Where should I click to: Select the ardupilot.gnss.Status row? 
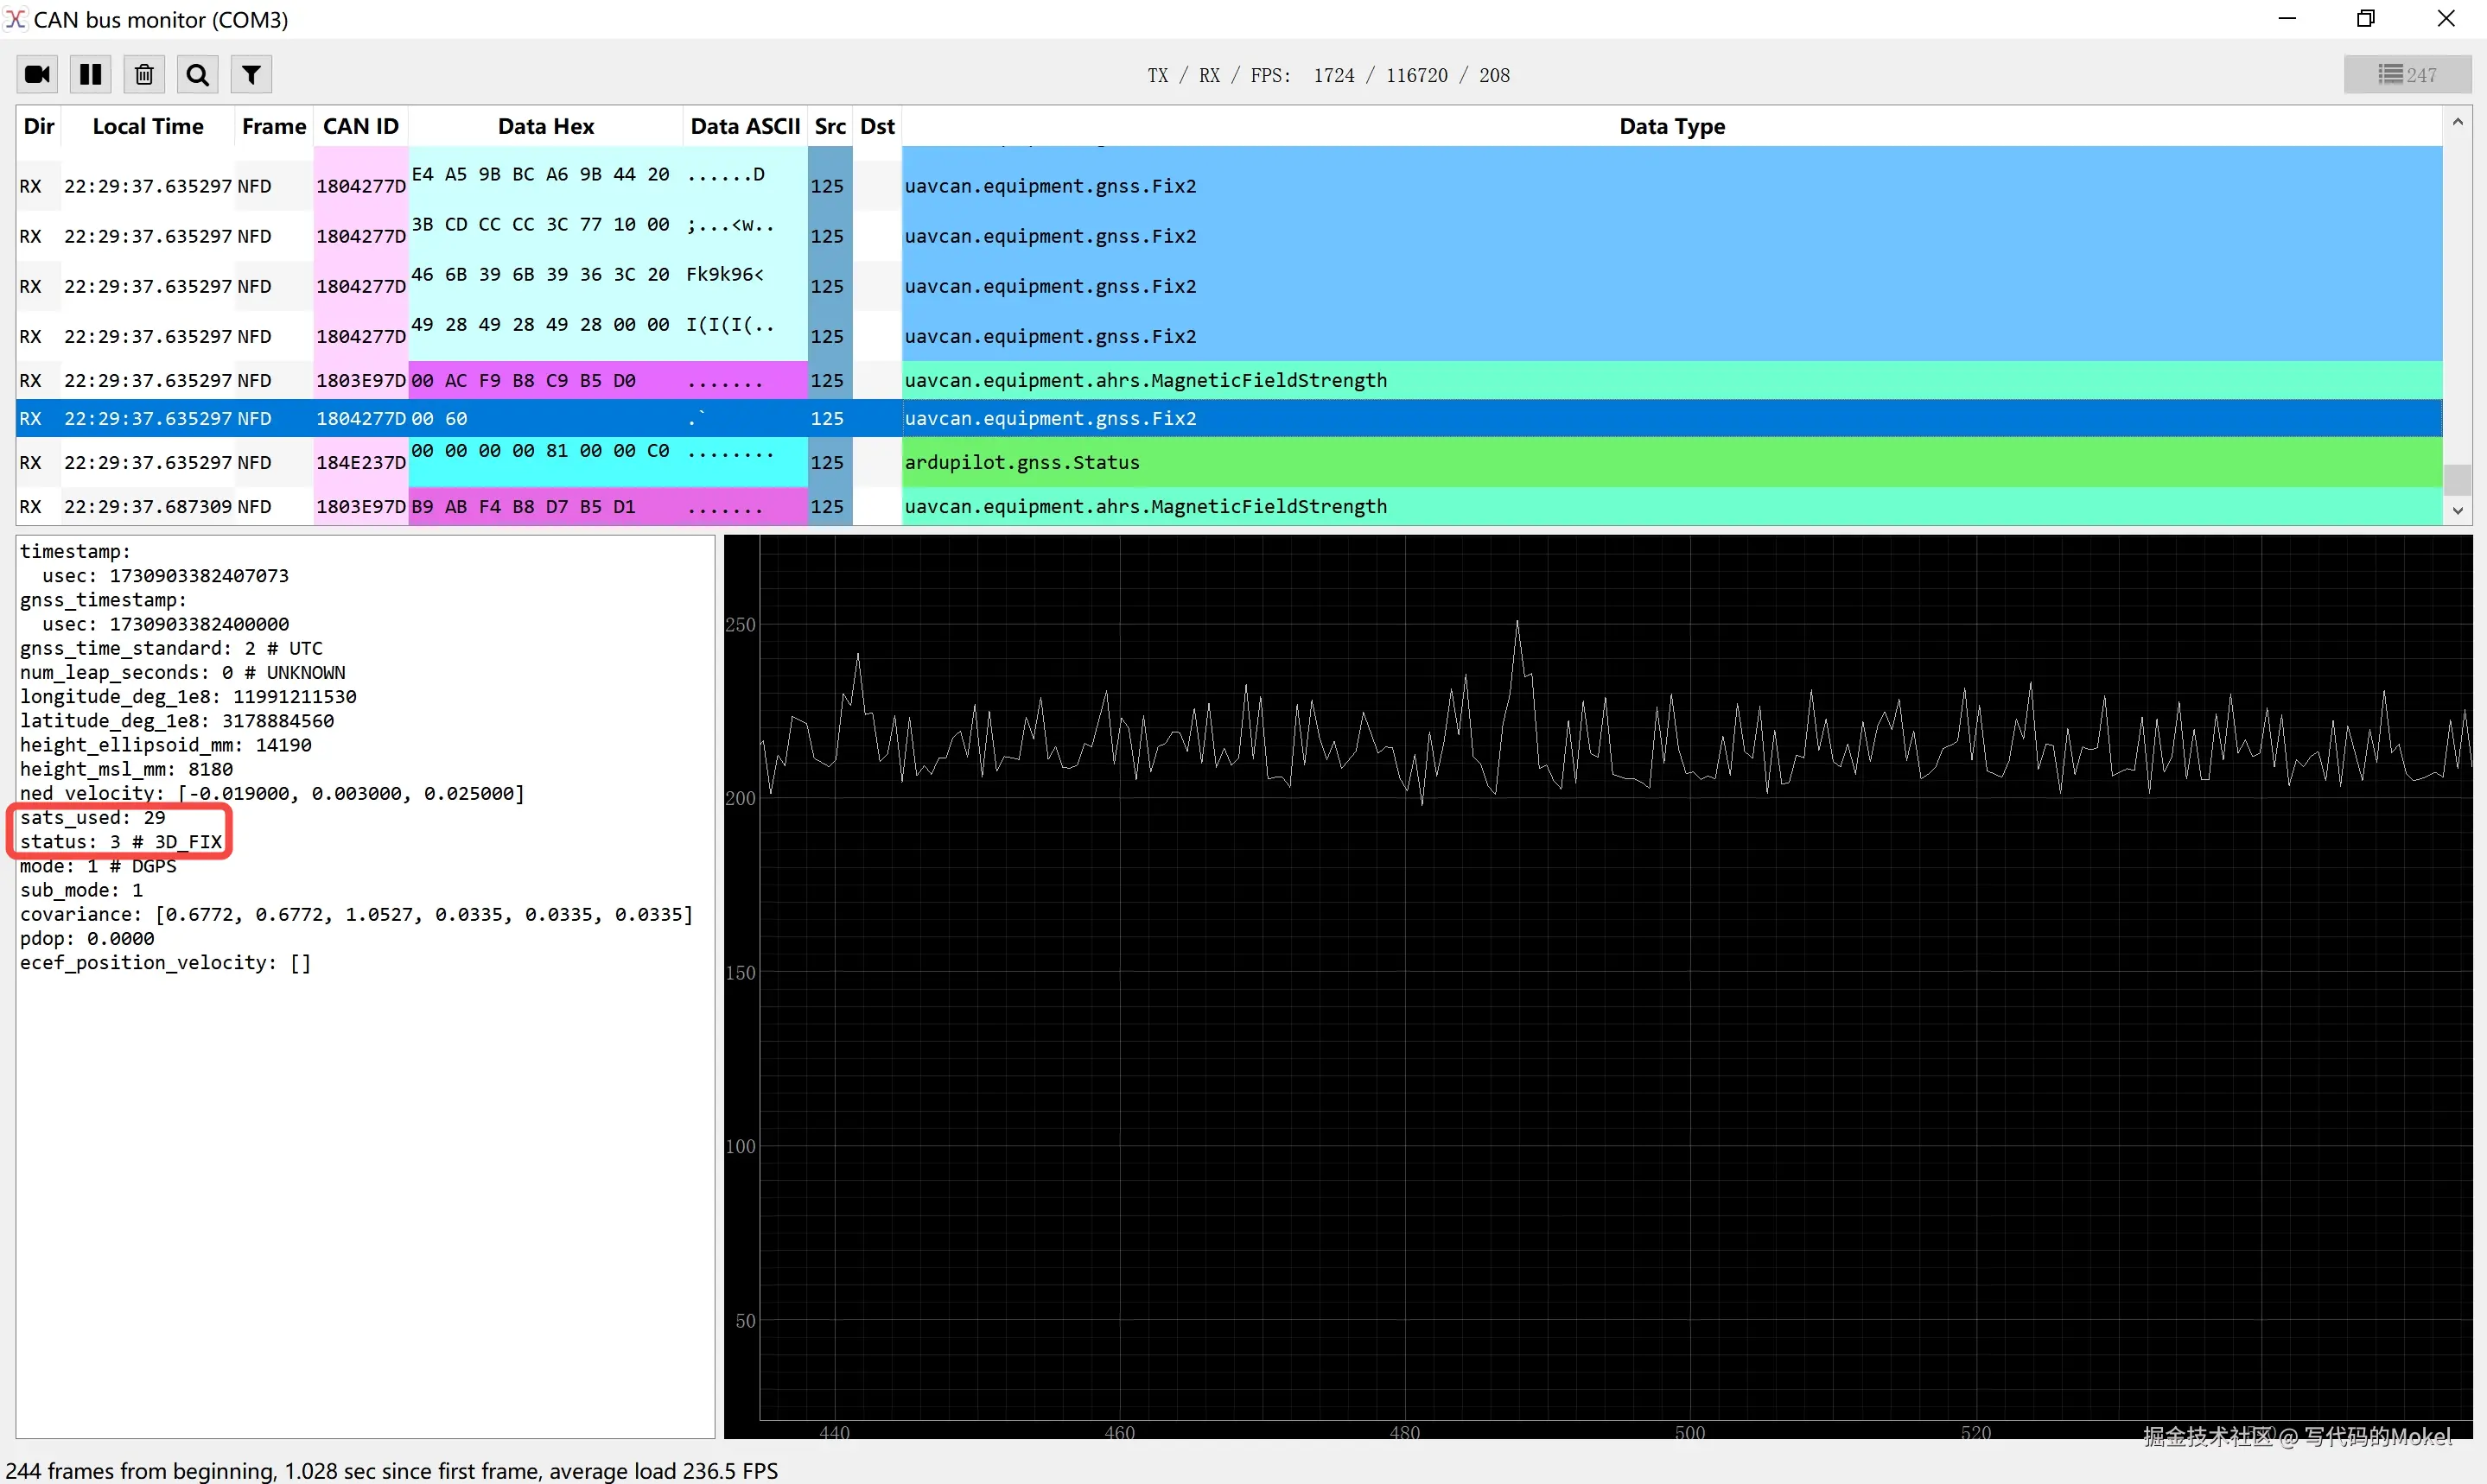(x=1021, y=463)
